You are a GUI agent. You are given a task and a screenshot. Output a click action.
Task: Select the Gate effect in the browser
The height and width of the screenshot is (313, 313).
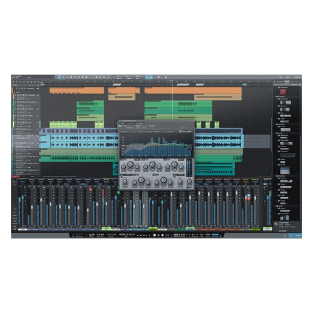pos(282,113)
